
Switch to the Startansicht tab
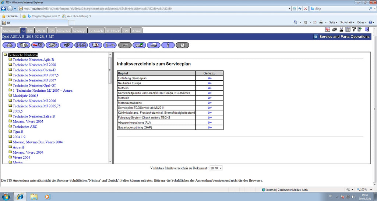point(11,31)
